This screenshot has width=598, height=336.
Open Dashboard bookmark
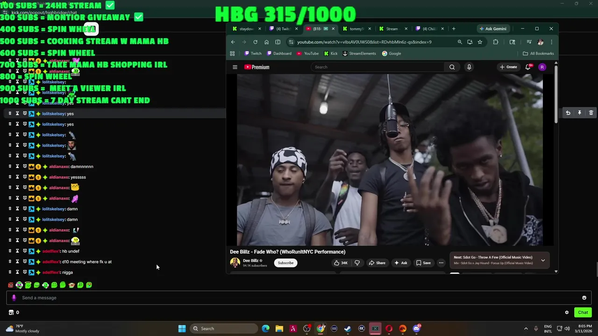(x=278, y=54)
